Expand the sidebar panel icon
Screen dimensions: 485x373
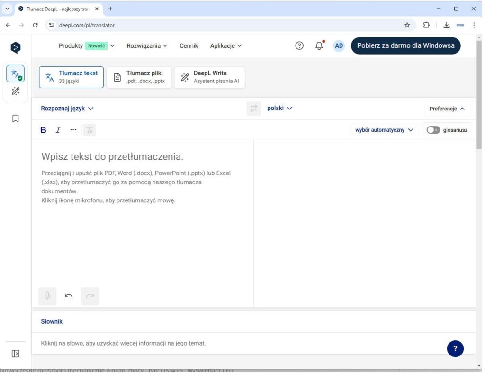[x=16, y=354]
